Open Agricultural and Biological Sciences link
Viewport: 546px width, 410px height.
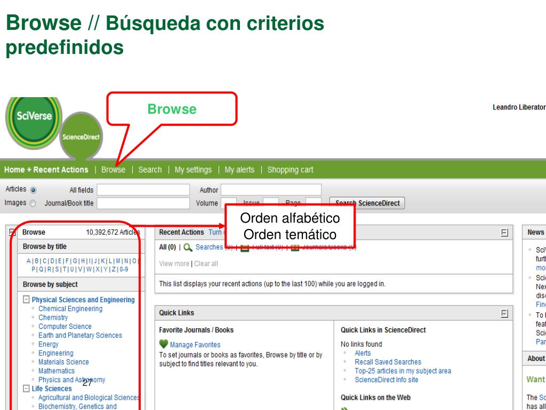(89, 397)
